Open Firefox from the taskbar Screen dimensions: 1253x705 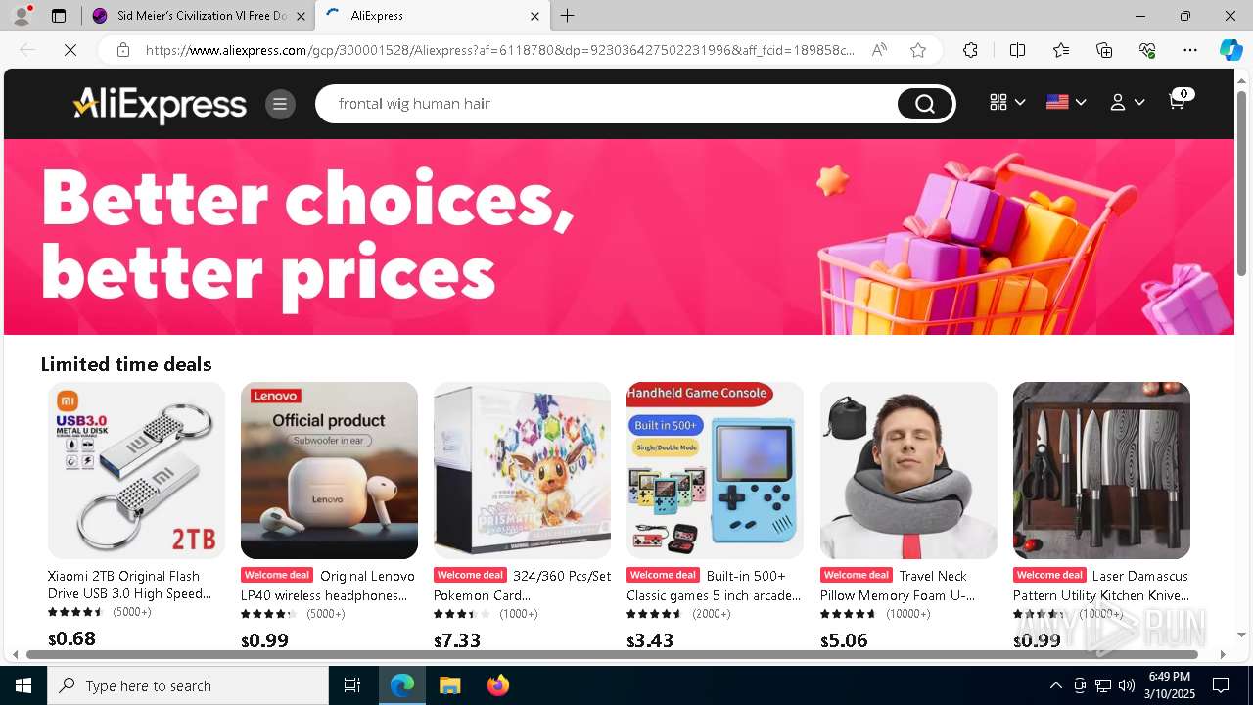coord(497,685)
